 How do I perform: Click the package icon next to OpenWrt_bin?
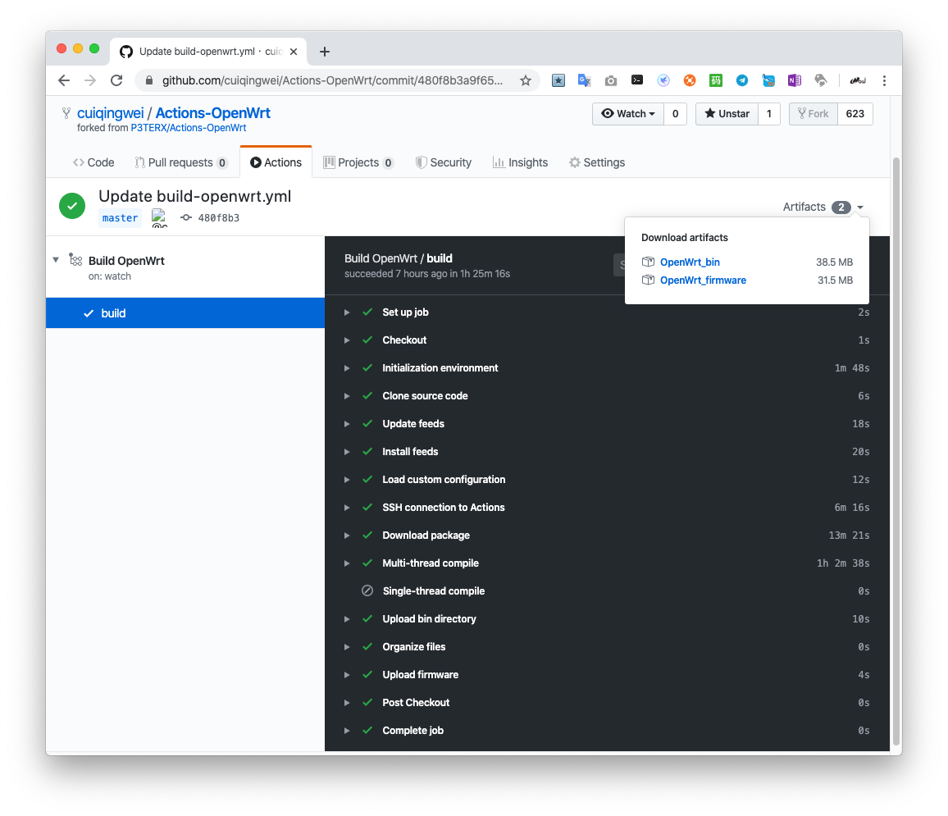[648, 262]
